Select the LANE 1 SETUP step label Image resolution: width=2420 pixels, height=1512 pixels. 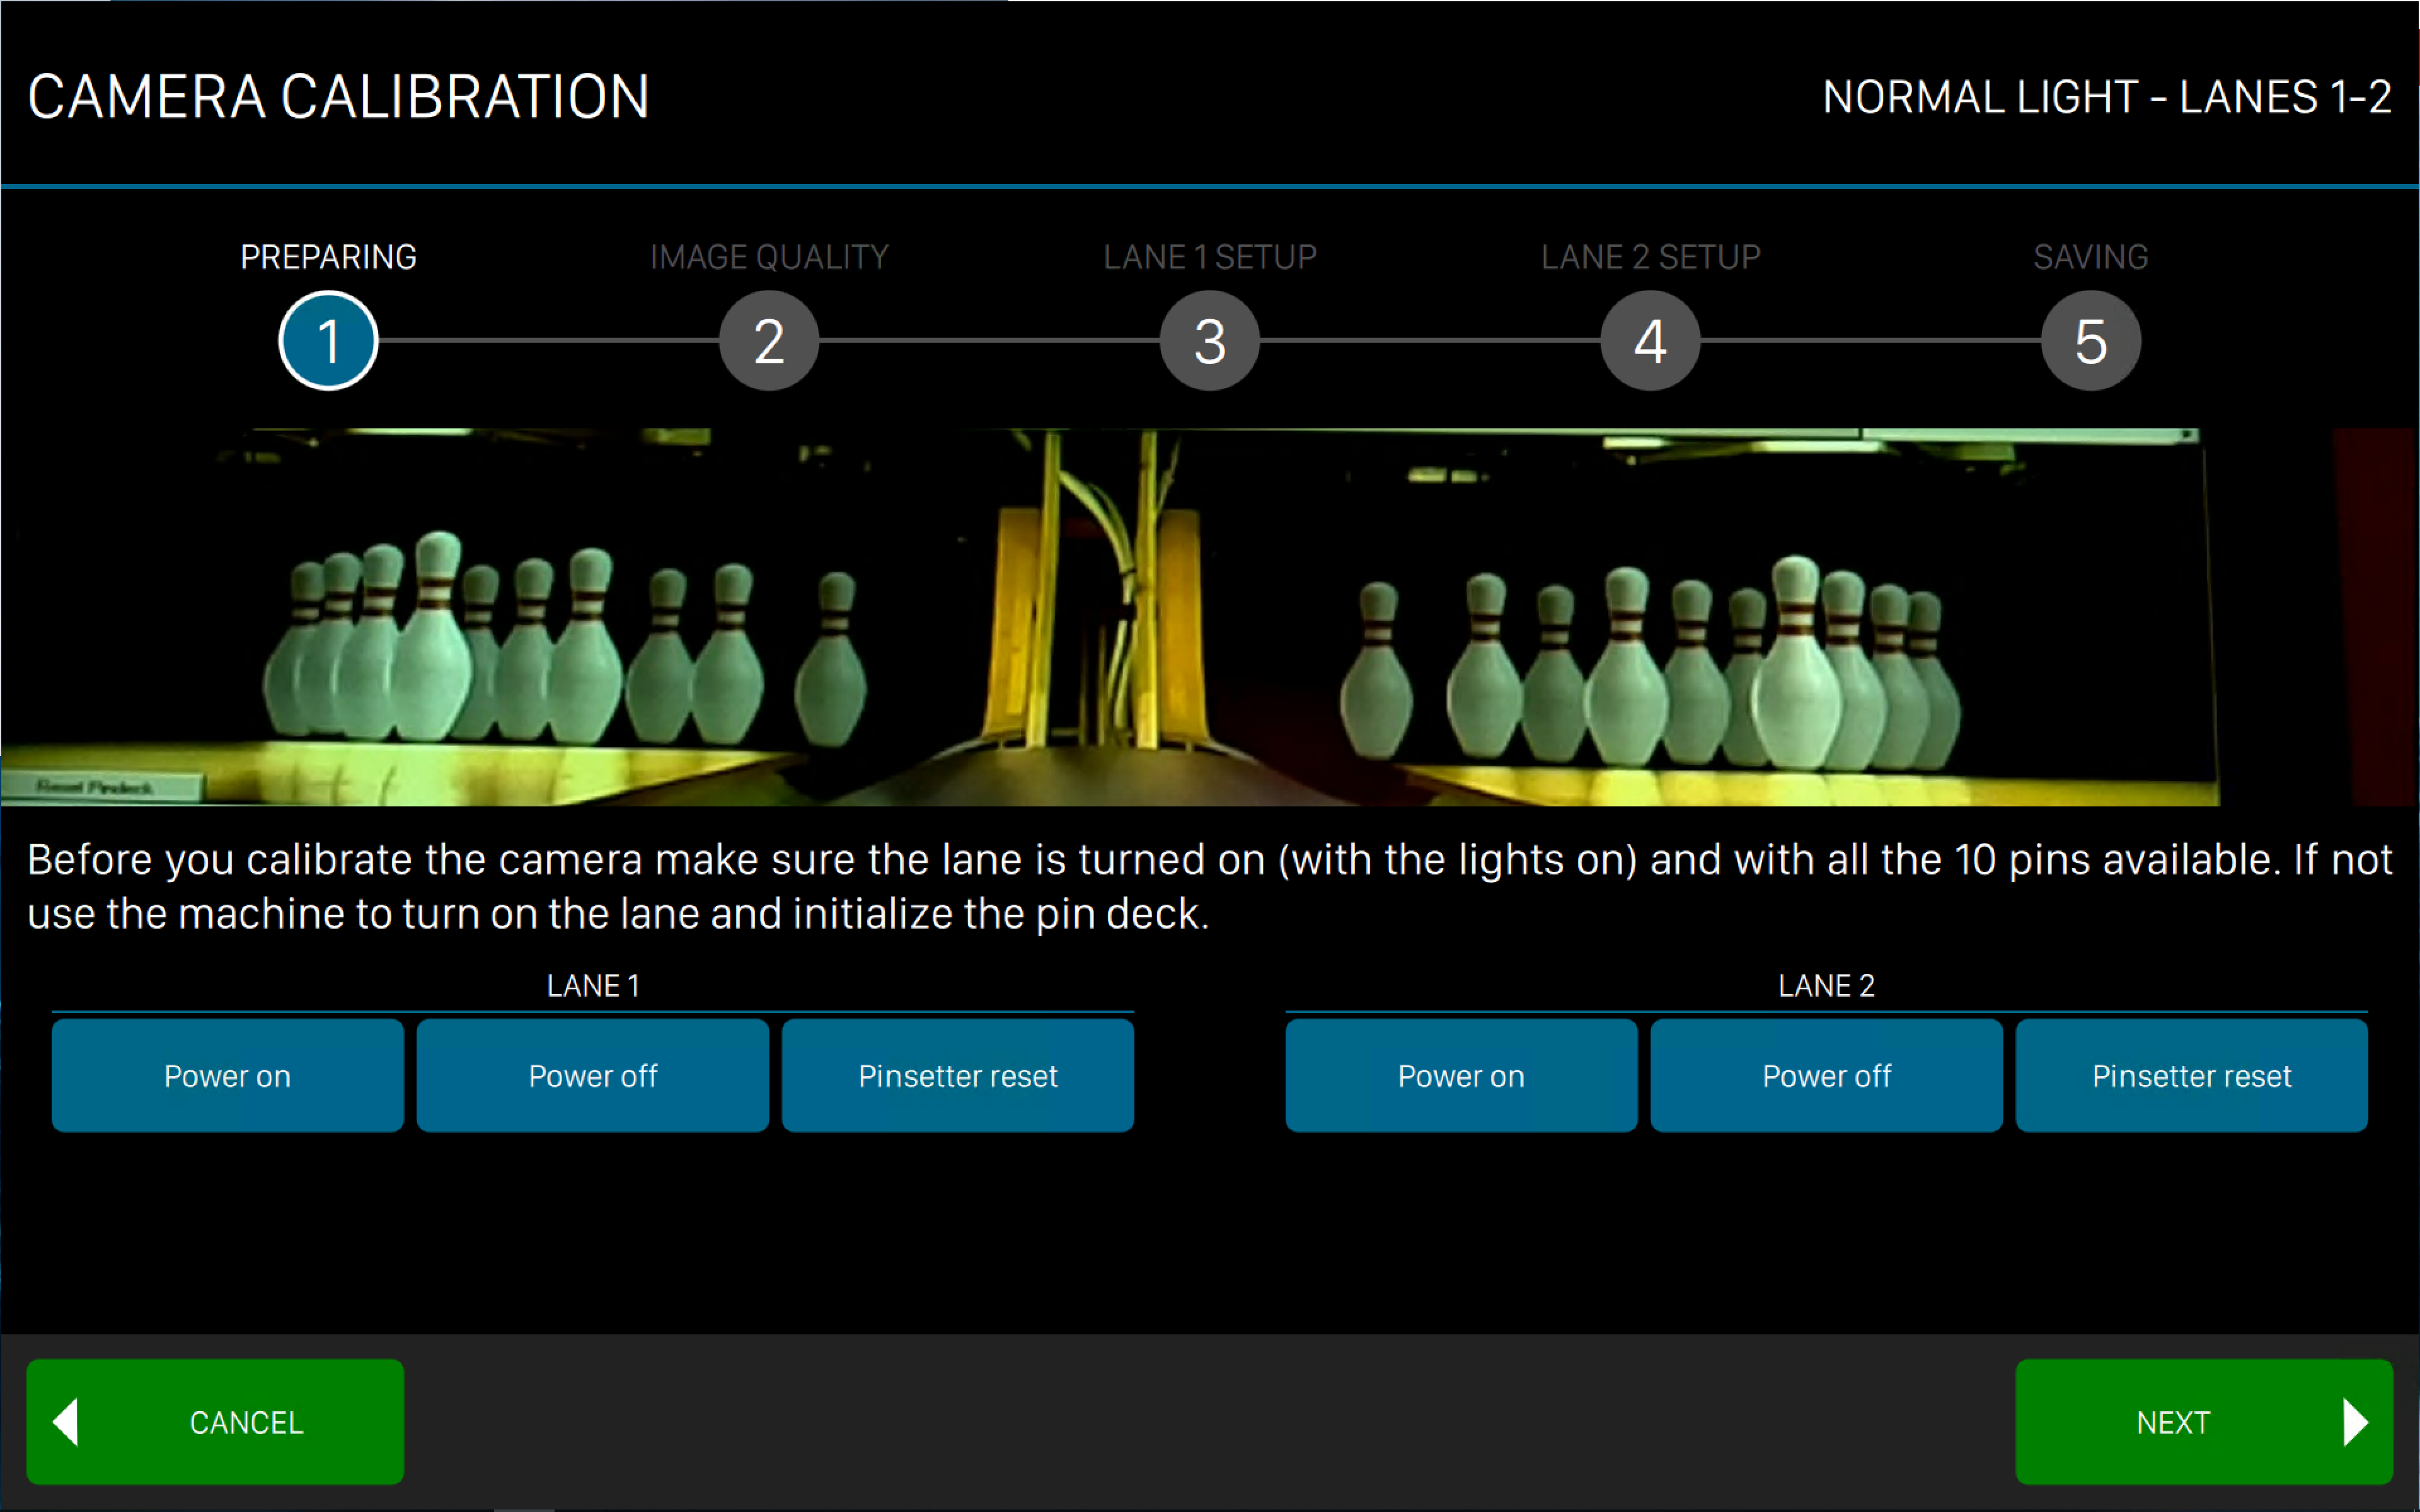[1210, 257]
